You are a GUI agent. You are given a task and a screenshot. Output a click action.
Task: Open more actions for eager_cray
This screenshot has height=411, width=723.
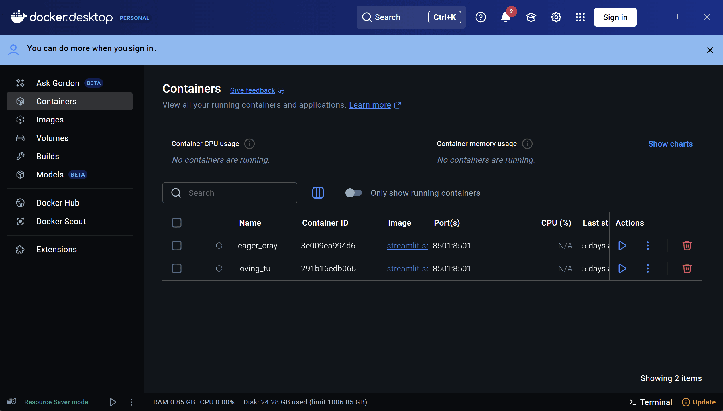point(647,246)
